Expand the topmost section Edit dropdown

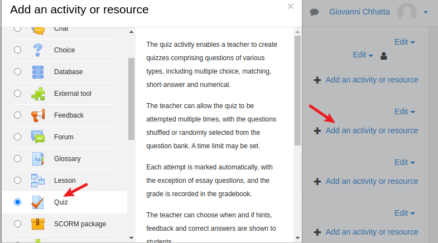(x=405, y=42)
